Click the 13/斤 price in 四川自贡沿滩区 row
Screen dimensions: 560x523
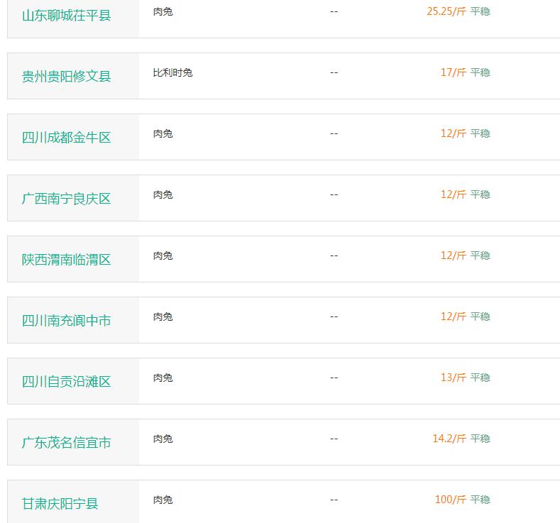(454, 378)
